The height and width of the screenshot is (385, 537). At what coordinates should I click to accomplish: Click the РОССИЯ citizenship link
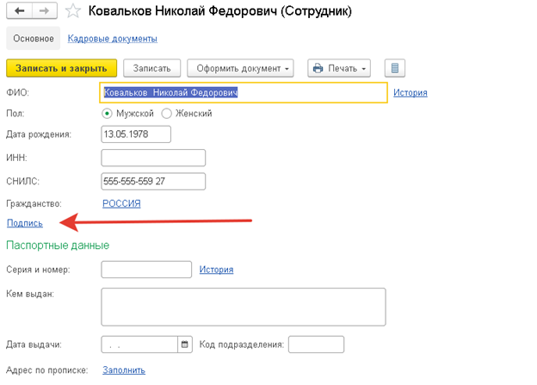coord(121,203)
